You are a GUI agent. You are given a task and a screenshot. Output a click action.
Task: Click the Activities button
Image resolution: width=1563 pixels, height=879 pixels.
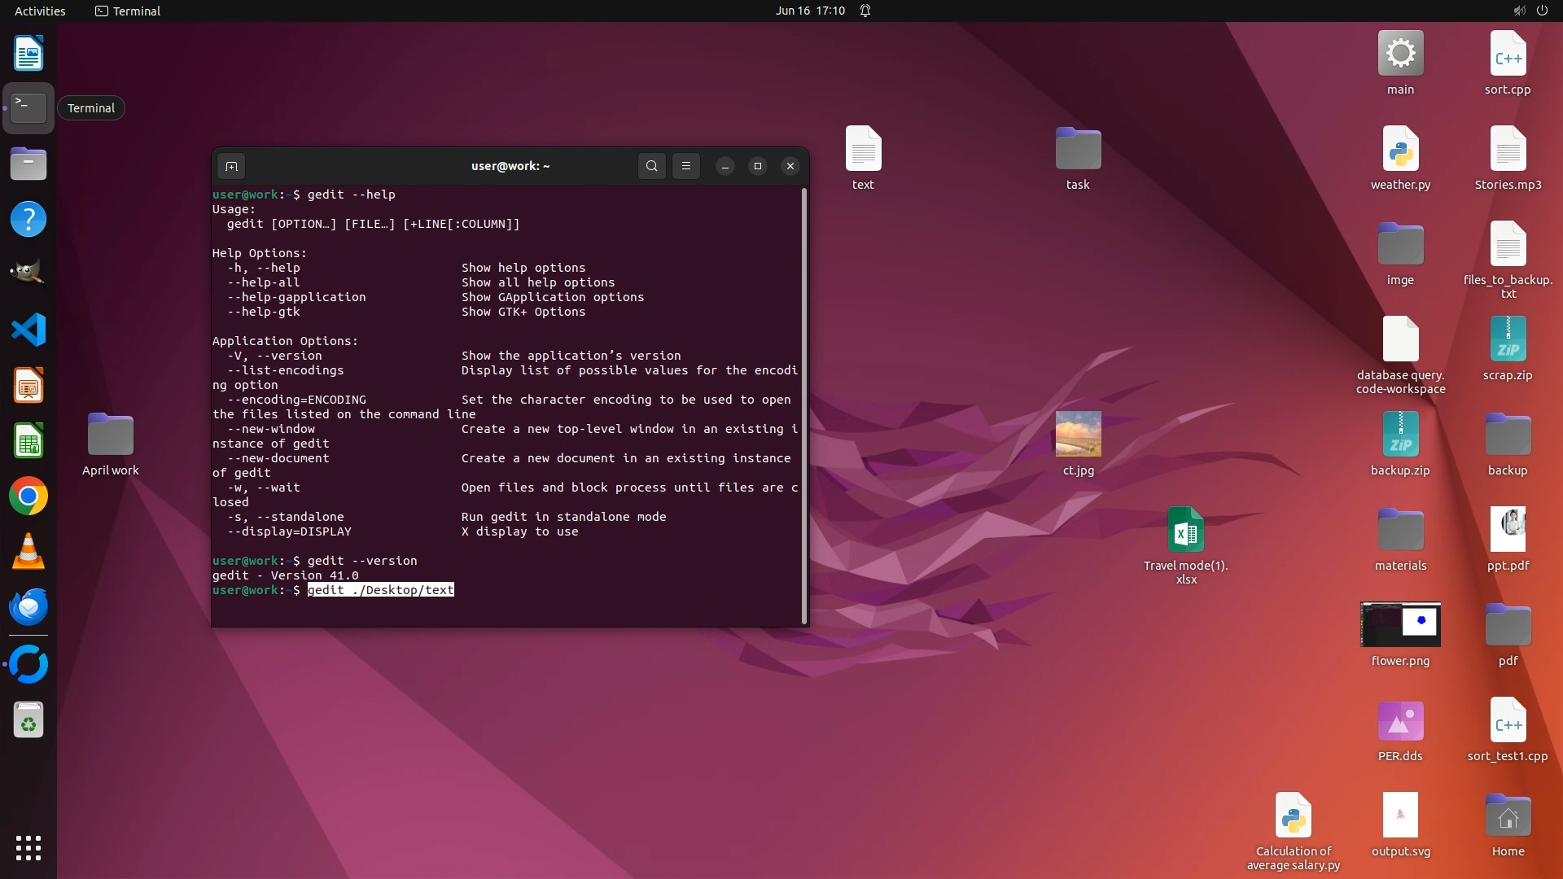(40, 11)
